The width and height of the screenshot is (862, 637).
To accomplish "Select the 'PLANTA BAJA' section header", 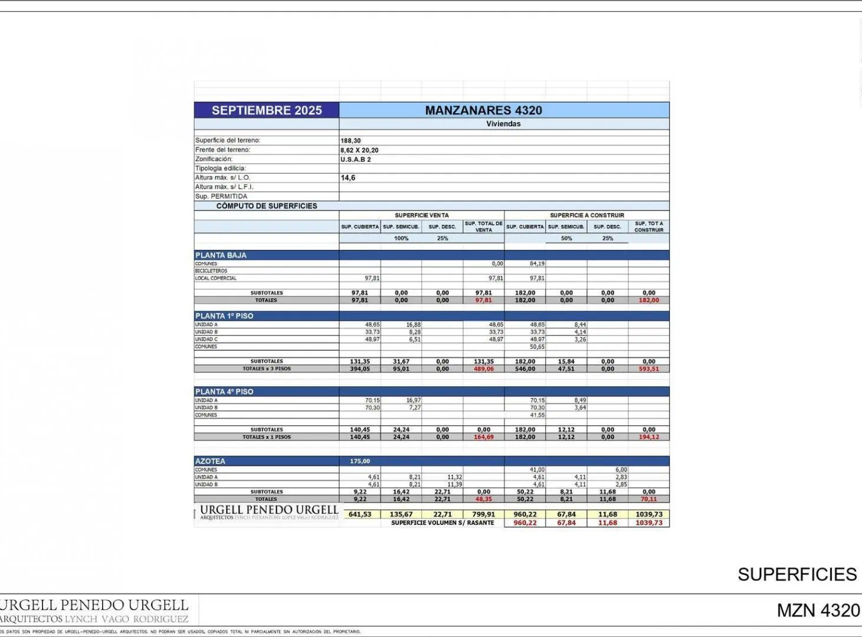I will [221, 255].
